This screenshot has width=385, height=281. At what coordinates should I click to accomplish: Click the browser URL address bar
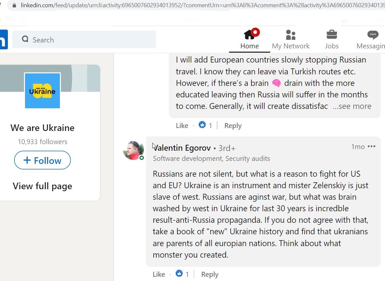[x=196, y=5]
